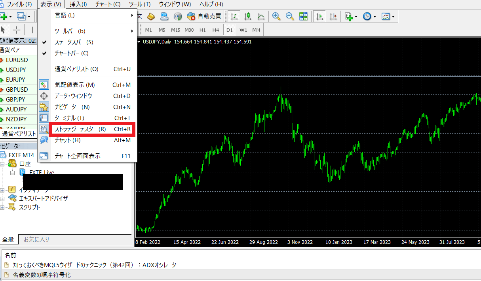Select USDJPY in the currency pair list
This screenshot has height=281, width=481.
(17, 70)
